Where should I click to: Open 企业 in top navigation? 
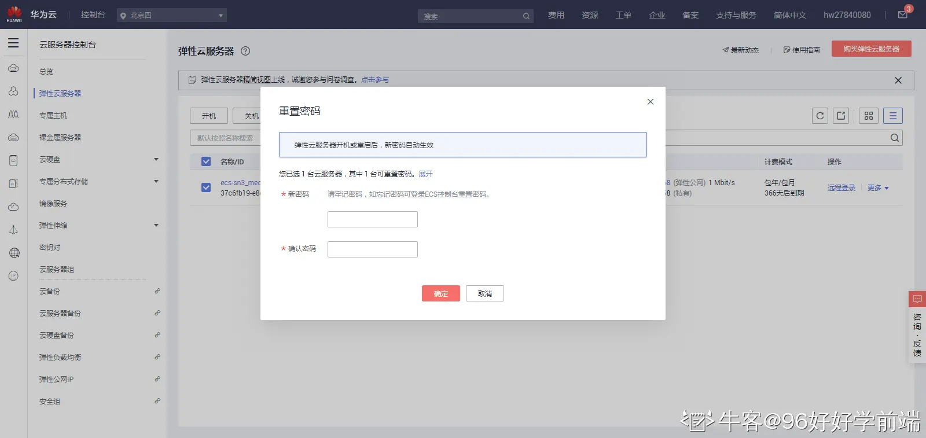(657, 15)
